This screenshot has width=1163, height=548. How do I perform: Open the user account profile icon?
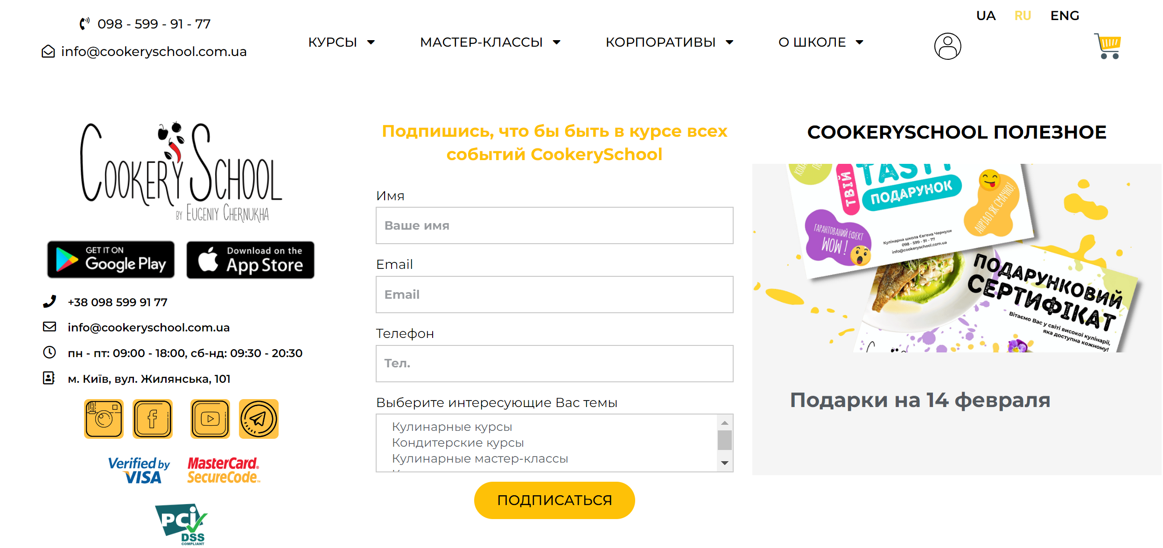point(947,46)
